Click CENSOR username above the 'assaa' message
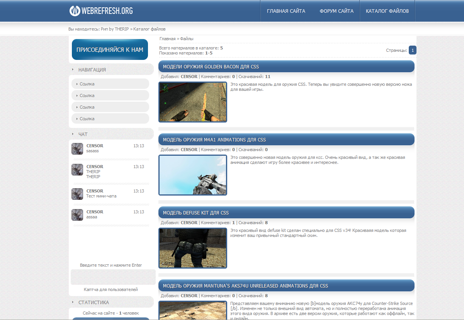464x320 pixels. point(95,212)
